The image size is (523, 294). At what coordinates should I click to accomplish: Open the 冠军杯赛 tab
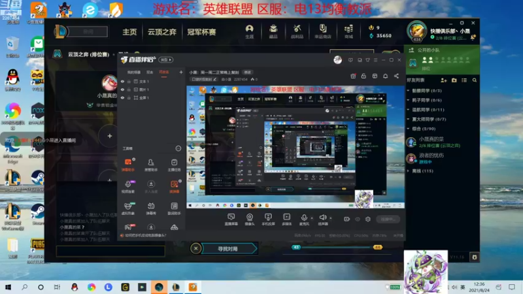click(201, 32)
